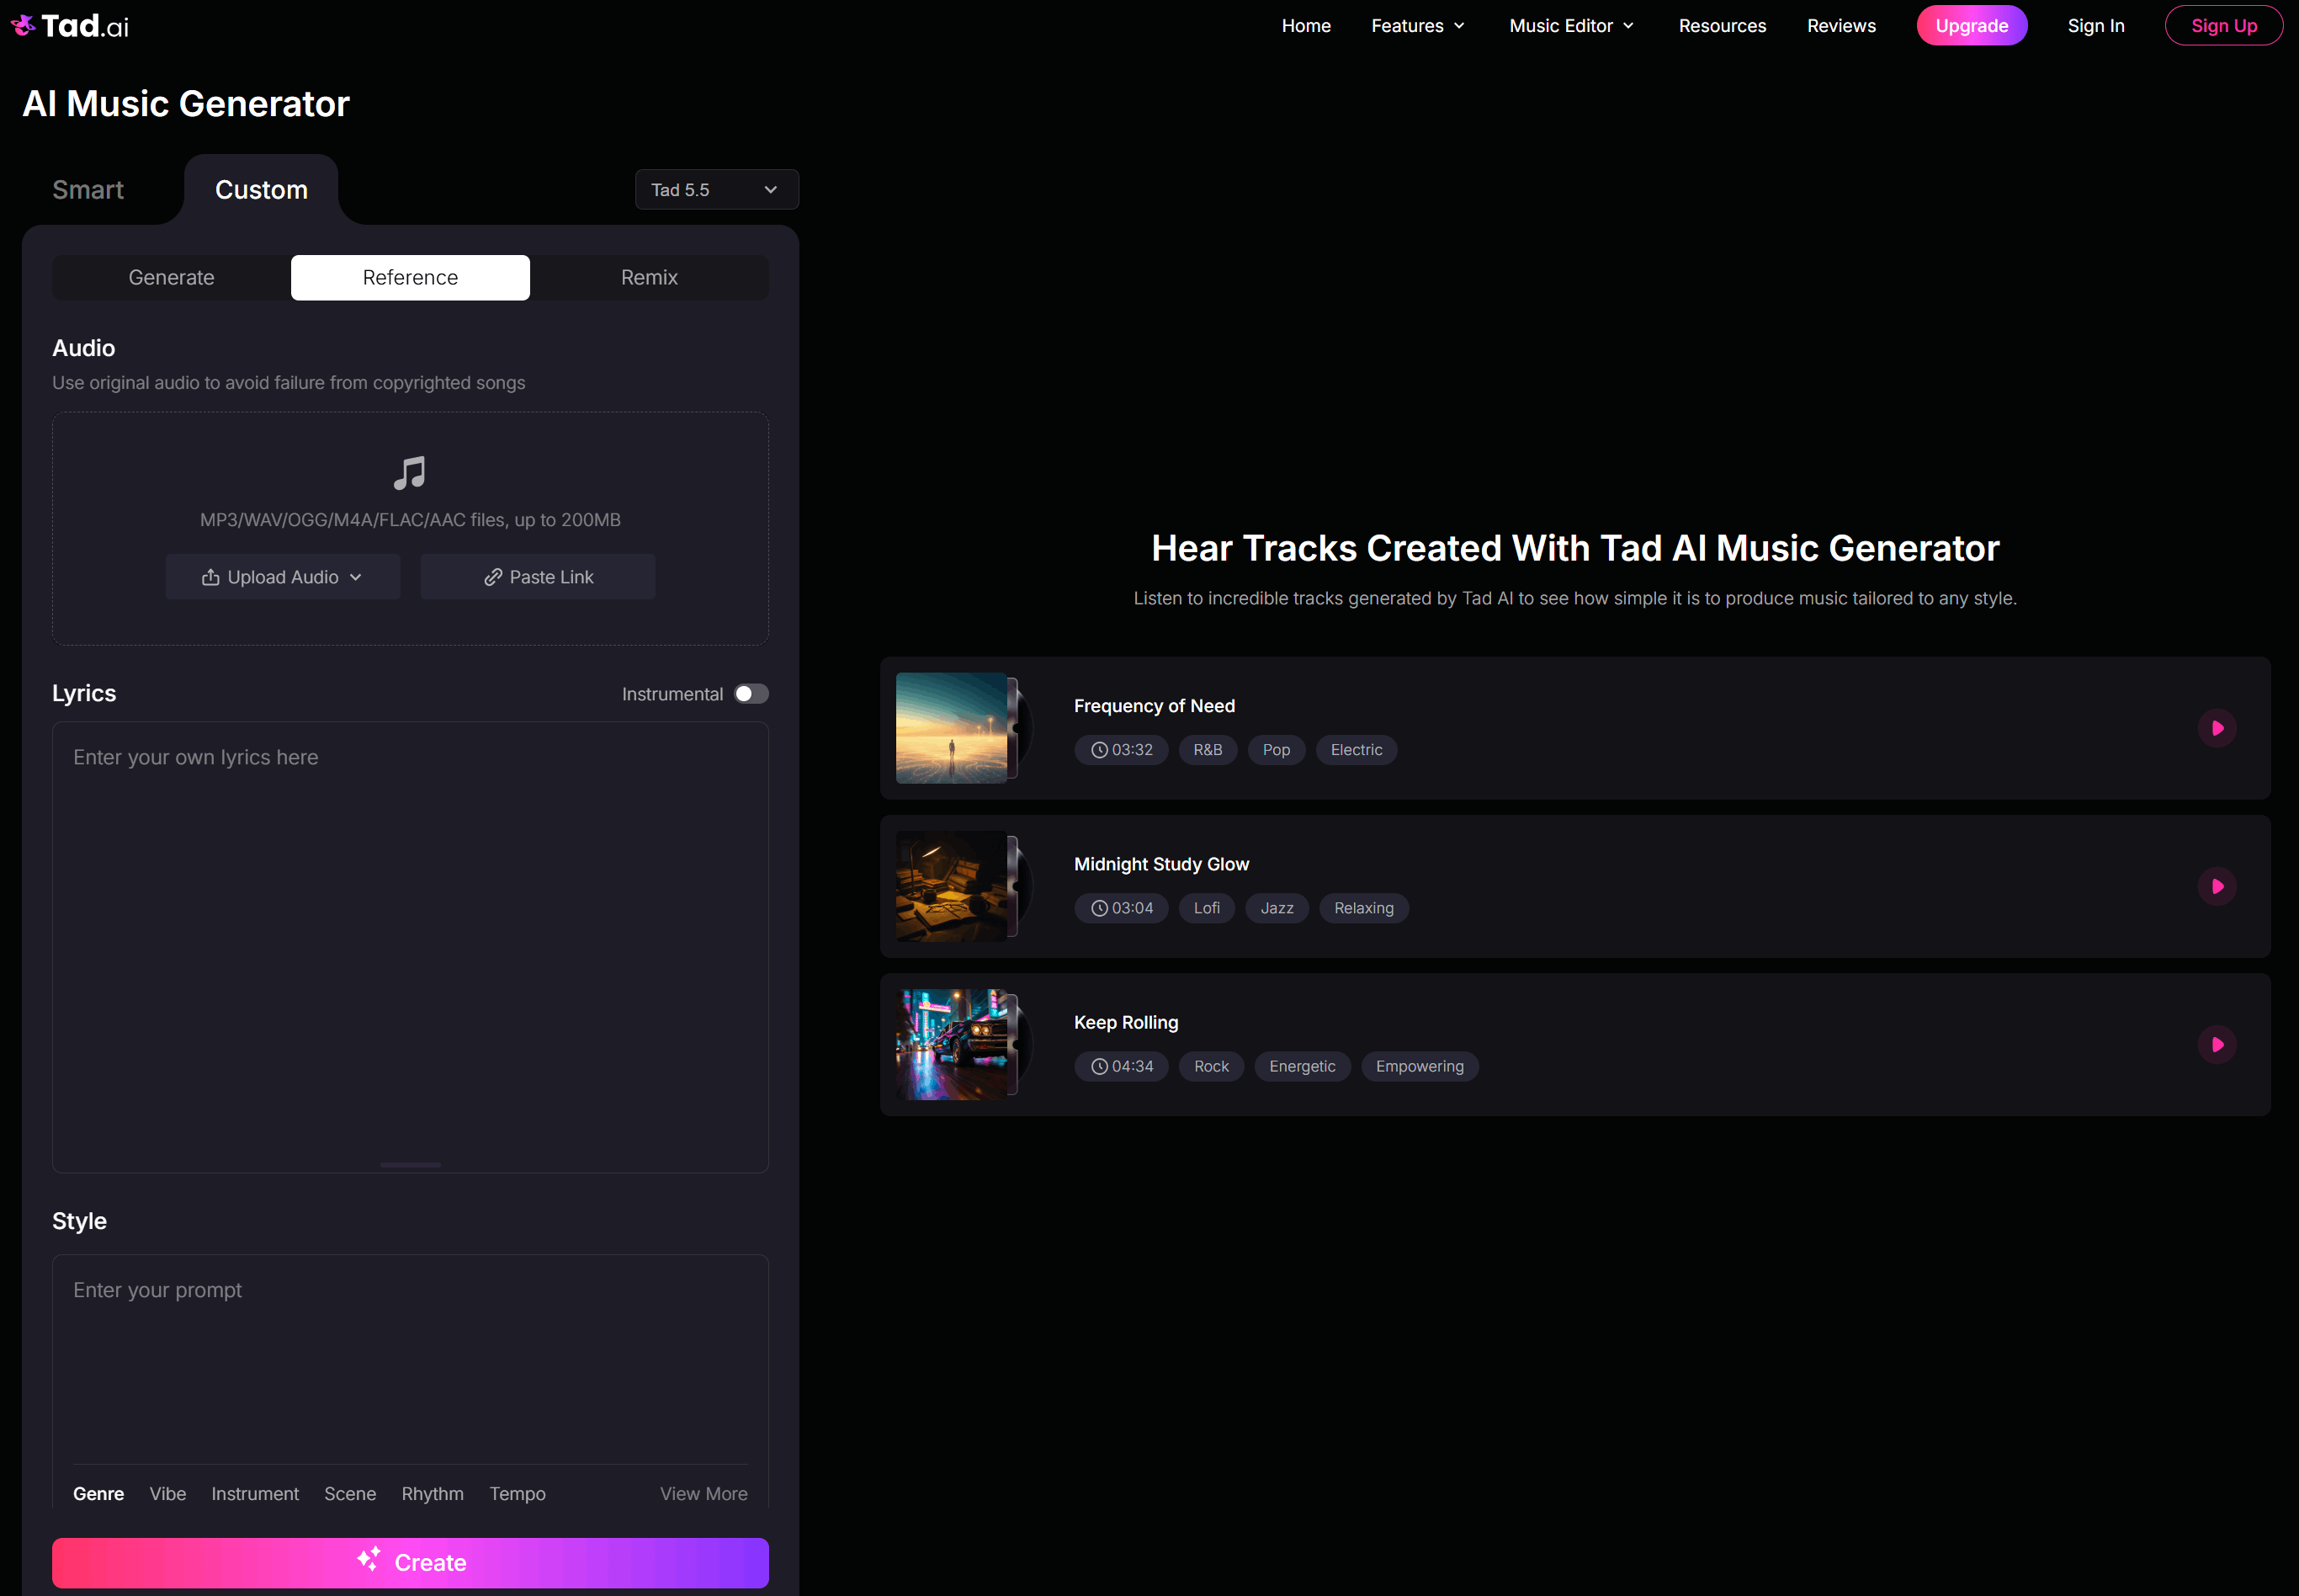Expand the Upload Audio dropdown
The height and width of the screenshot is (1596, 2299).
(x=283, y=577)
